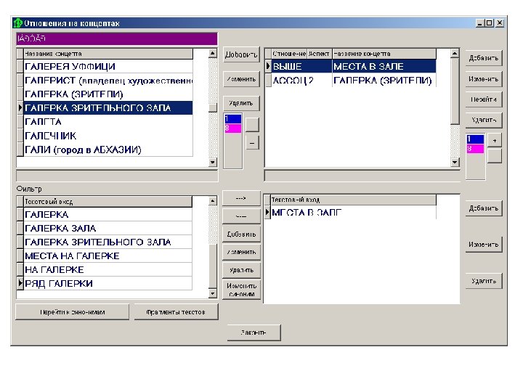Viewport: 523px width, 392px height.
Task: Pick blue swatch 1 next to concept list
Action: (233, 119)
